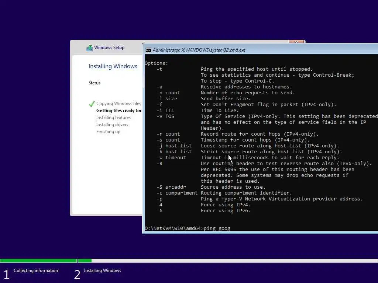Click the "-c compartment" option text
Image resolution: width=378 pixels, height=283 pixels.
[x=177, y=193]
